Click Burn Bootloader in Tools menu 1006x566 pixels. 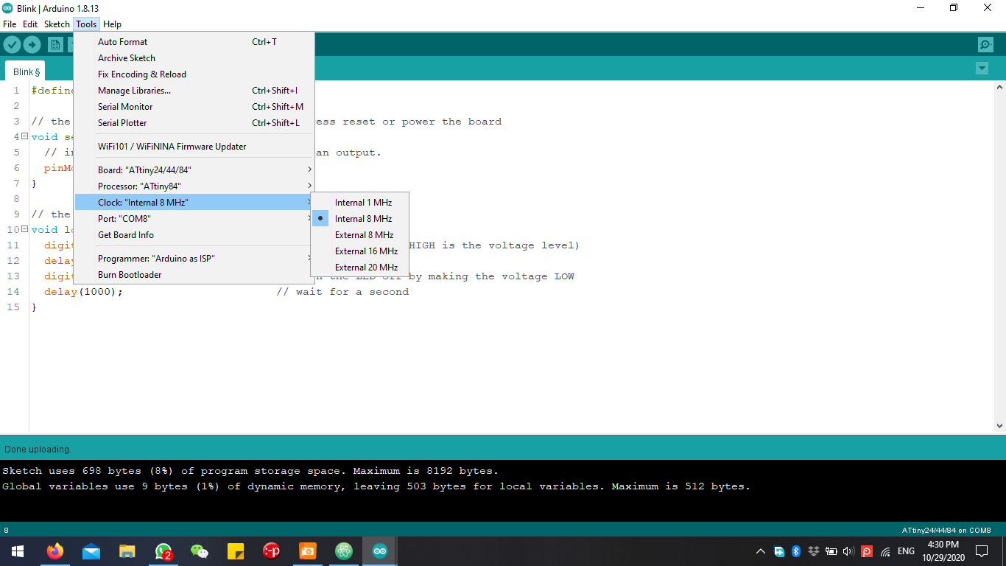click(x=194, y=275)
